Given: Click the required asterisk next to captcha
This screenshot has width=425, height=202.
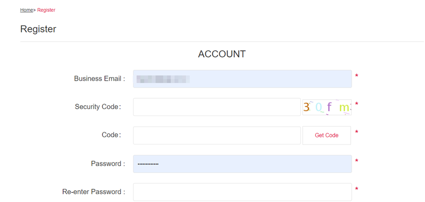Looking at the screenshot, I should [357, 105].
